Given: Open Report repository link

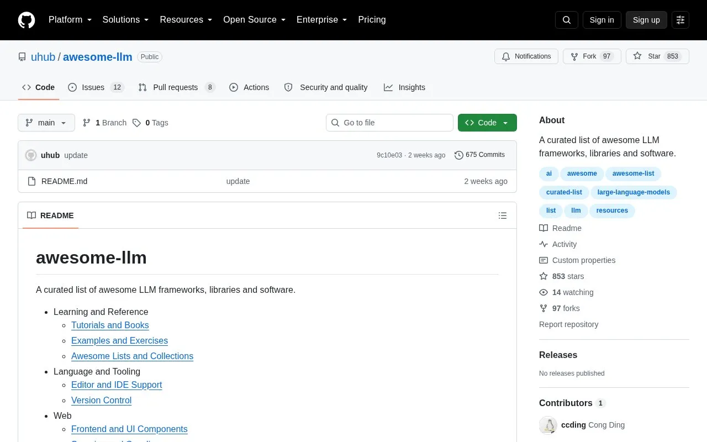Looking at the screenshot, I should (x=568, y=324).
